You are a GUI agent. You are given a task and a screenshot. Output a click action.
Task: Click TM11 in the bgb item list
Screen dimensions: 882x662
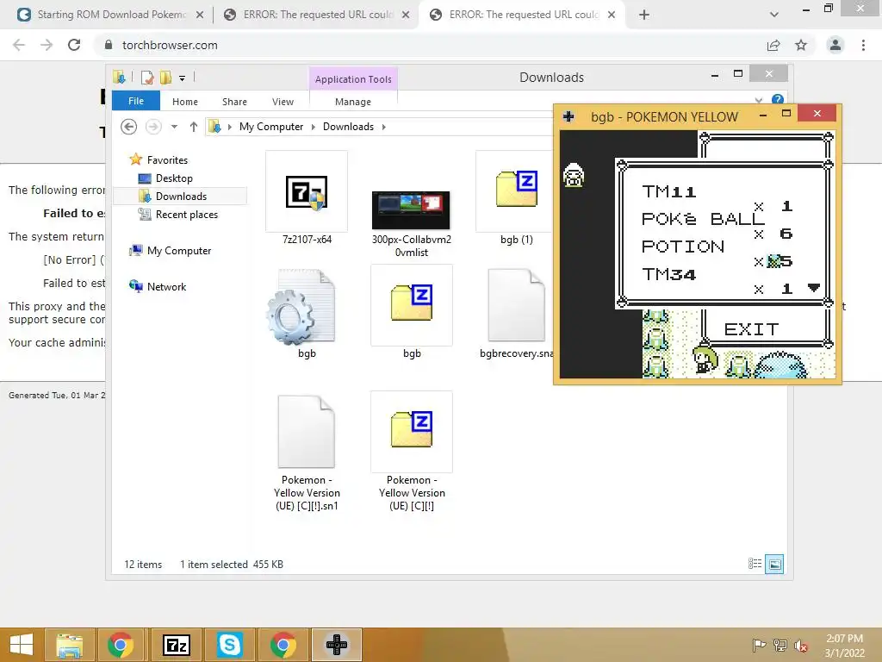point(668,192)
